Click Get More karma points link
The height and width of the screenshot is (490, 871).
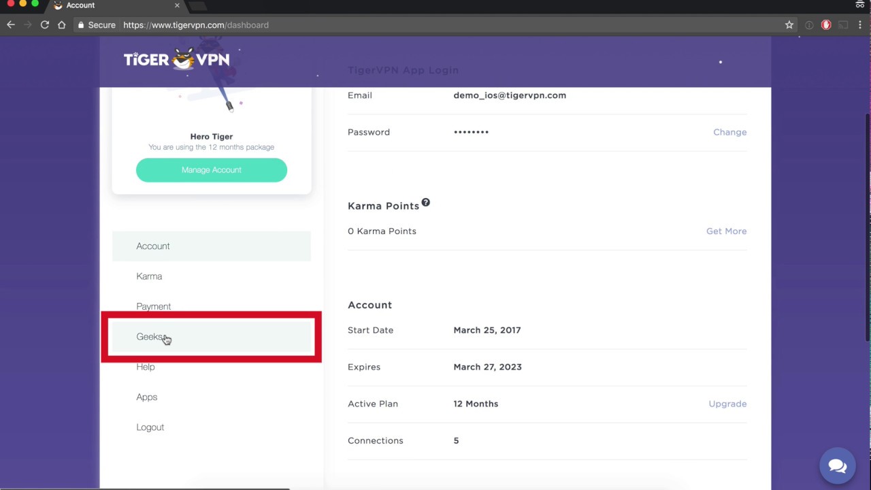pyautogui.click(x=726, y=231)
